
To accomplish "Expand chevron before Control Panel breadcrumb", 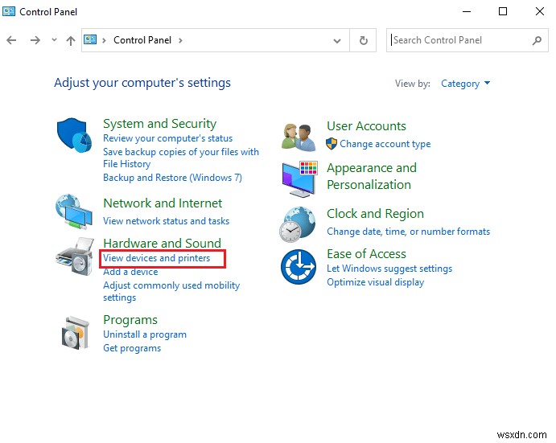I will (x=104, y=40).
